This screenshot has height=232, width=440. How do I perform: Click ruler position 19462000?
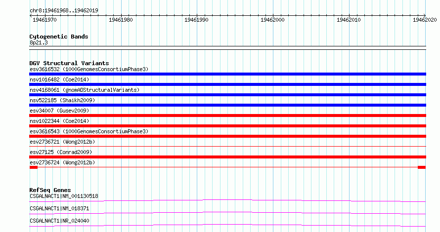tap(272, 20)
